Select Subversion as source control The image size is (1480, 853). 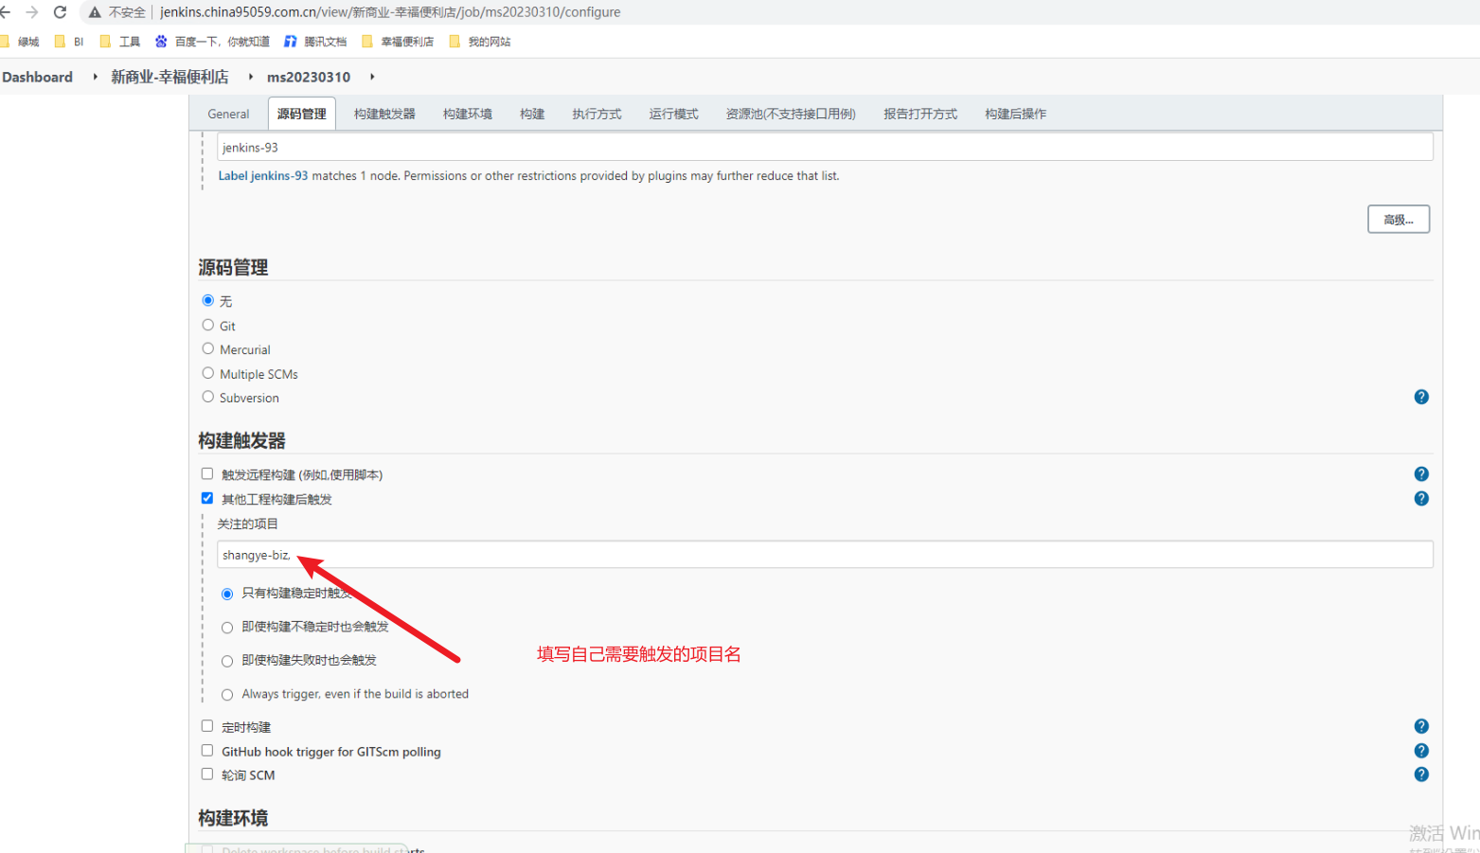[208, 397]
